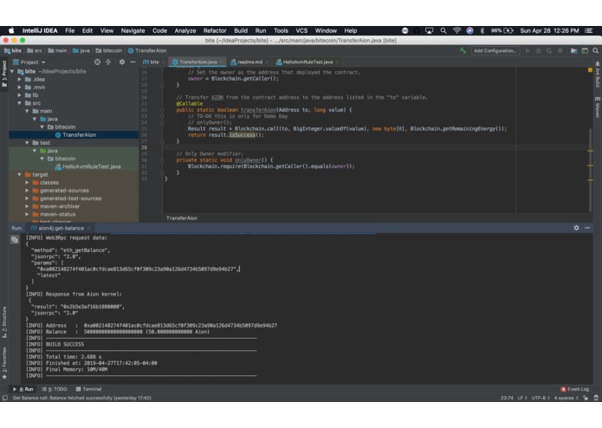The width and height of the screenshot is (602, 428).
Task: Select the TransferAion.java editor tab
Action: pyautogui.click(x=198, y=62)
